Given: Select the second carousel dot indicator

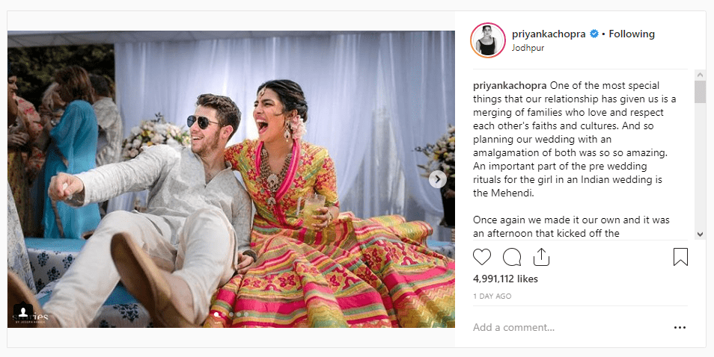Looking at the screenshot, I should tap(223, 314).
